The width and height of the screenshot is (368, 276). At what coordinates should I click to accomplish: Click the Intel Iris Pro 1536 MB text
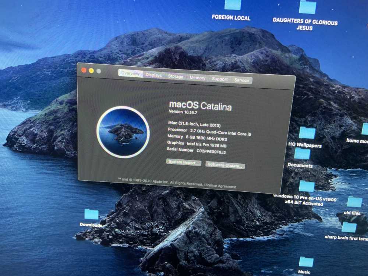coord(206,145)
